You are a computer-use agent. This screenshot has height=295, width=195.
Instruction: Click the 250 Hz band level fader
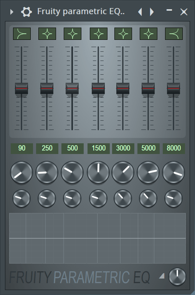coord(47,88)
